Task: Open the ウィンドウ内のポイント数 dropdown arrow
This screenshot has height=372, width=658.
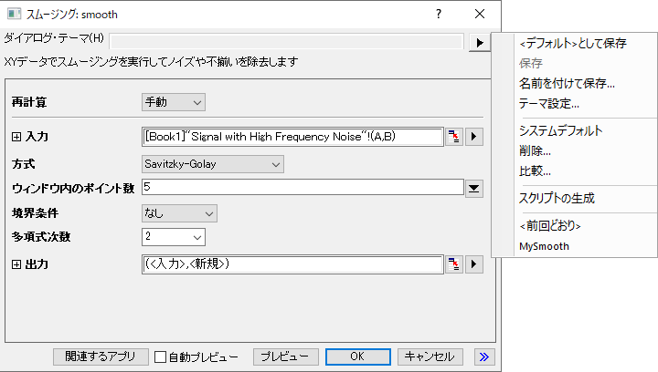Action: click(x=473, y=189)
